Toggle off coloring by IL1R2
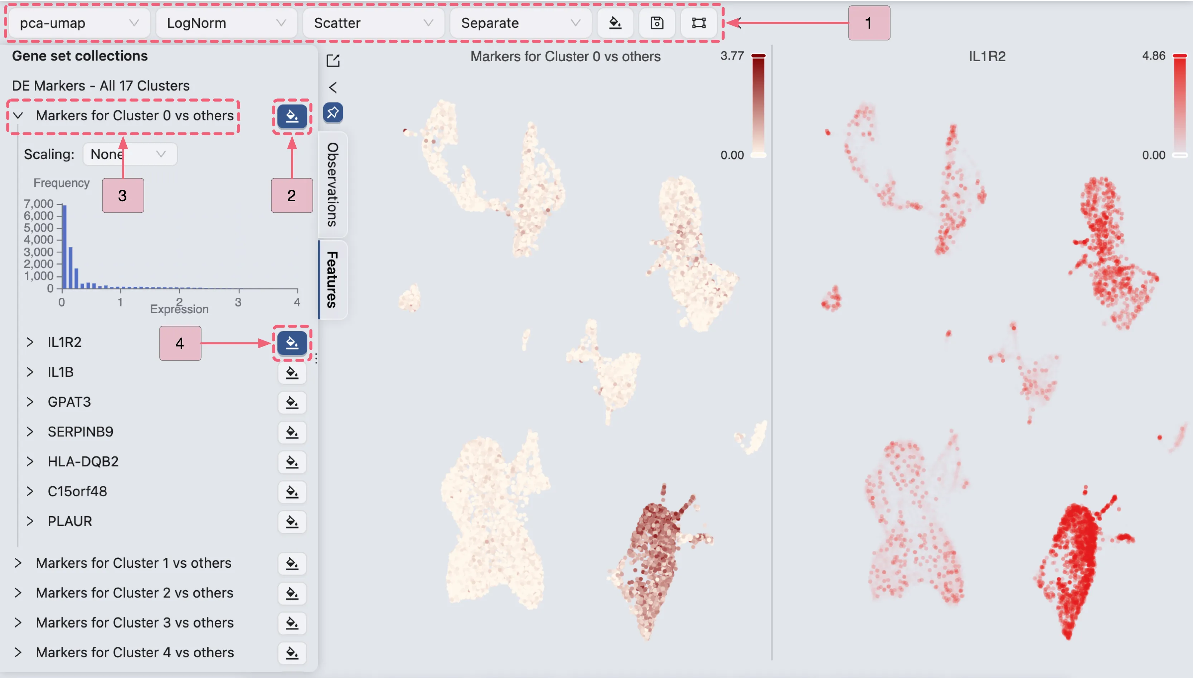The width and height of the screenshot is (1193, 678). click(x=292, y=343)
